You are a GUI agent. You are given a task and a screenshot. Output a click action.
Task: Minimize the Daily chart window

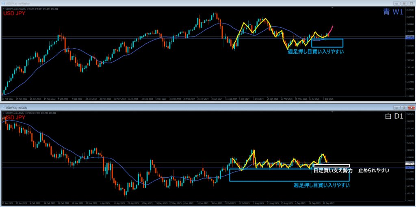pyautogui.click(x=397, y=108)
